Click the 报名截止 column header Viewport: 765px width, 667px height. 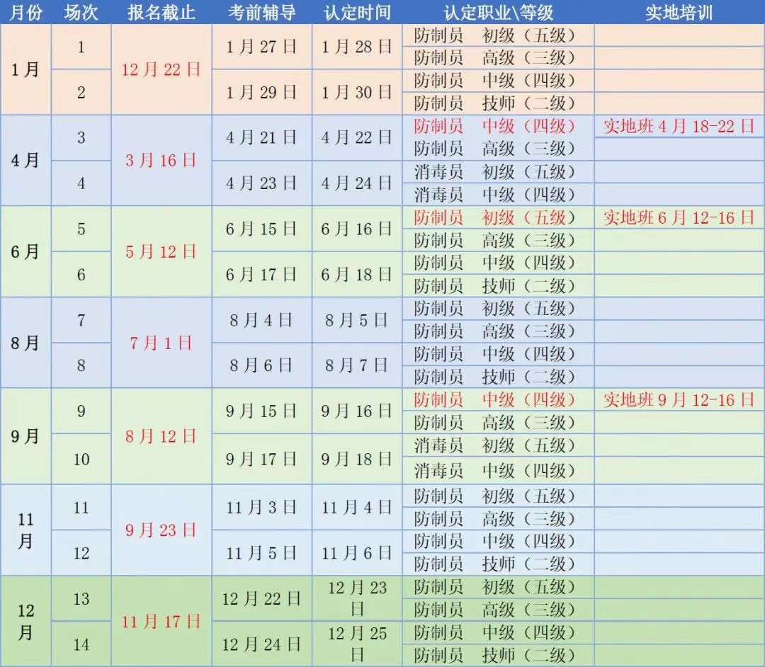point(161,13)
